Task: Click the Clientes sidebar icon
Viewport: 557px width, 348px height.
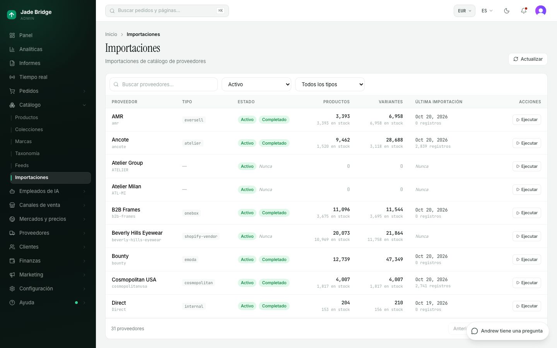Action: pos(12,247)
